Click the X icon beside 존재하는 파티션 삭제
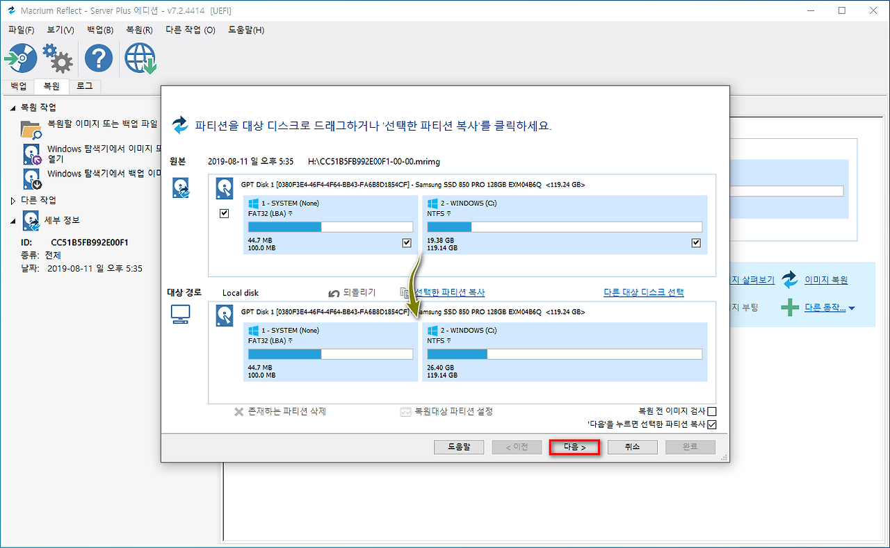The height and width of the screenshot is (548, 890). click(x=239, y=412)
